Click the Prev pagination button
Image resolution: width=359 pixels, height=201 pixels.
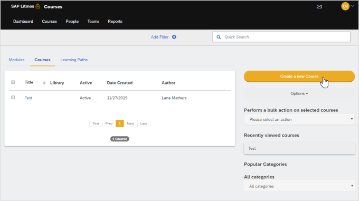click(x=109, y=123)
